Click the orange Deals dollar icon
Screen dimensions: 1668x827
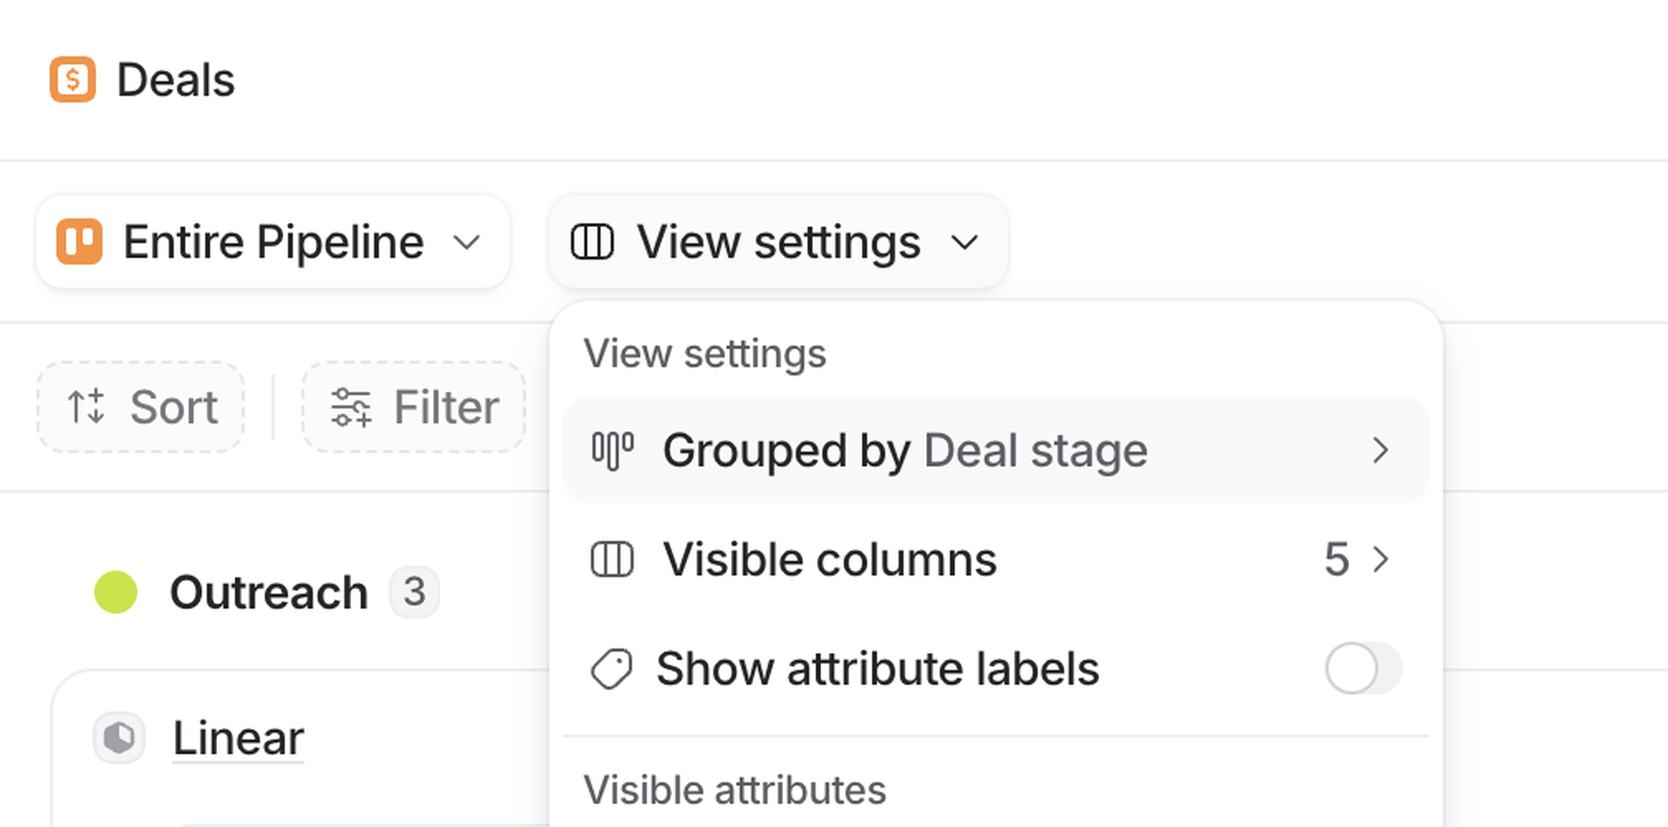click(x=73, y=79)
